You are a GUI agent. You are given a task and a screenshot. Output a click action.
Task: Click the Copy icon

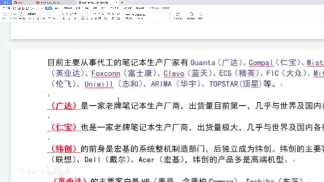point(11,18)
